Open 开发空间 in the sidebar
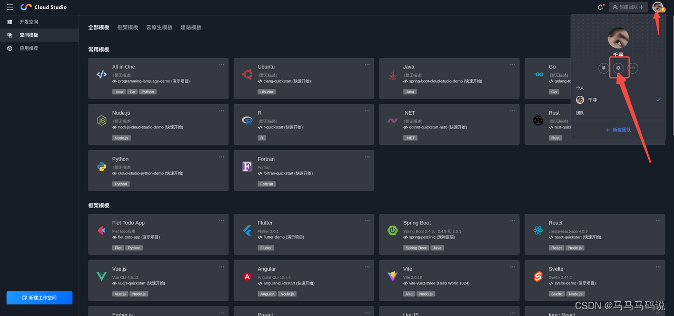674x316 pixels. pyautogui.click(x=39, y=22)
